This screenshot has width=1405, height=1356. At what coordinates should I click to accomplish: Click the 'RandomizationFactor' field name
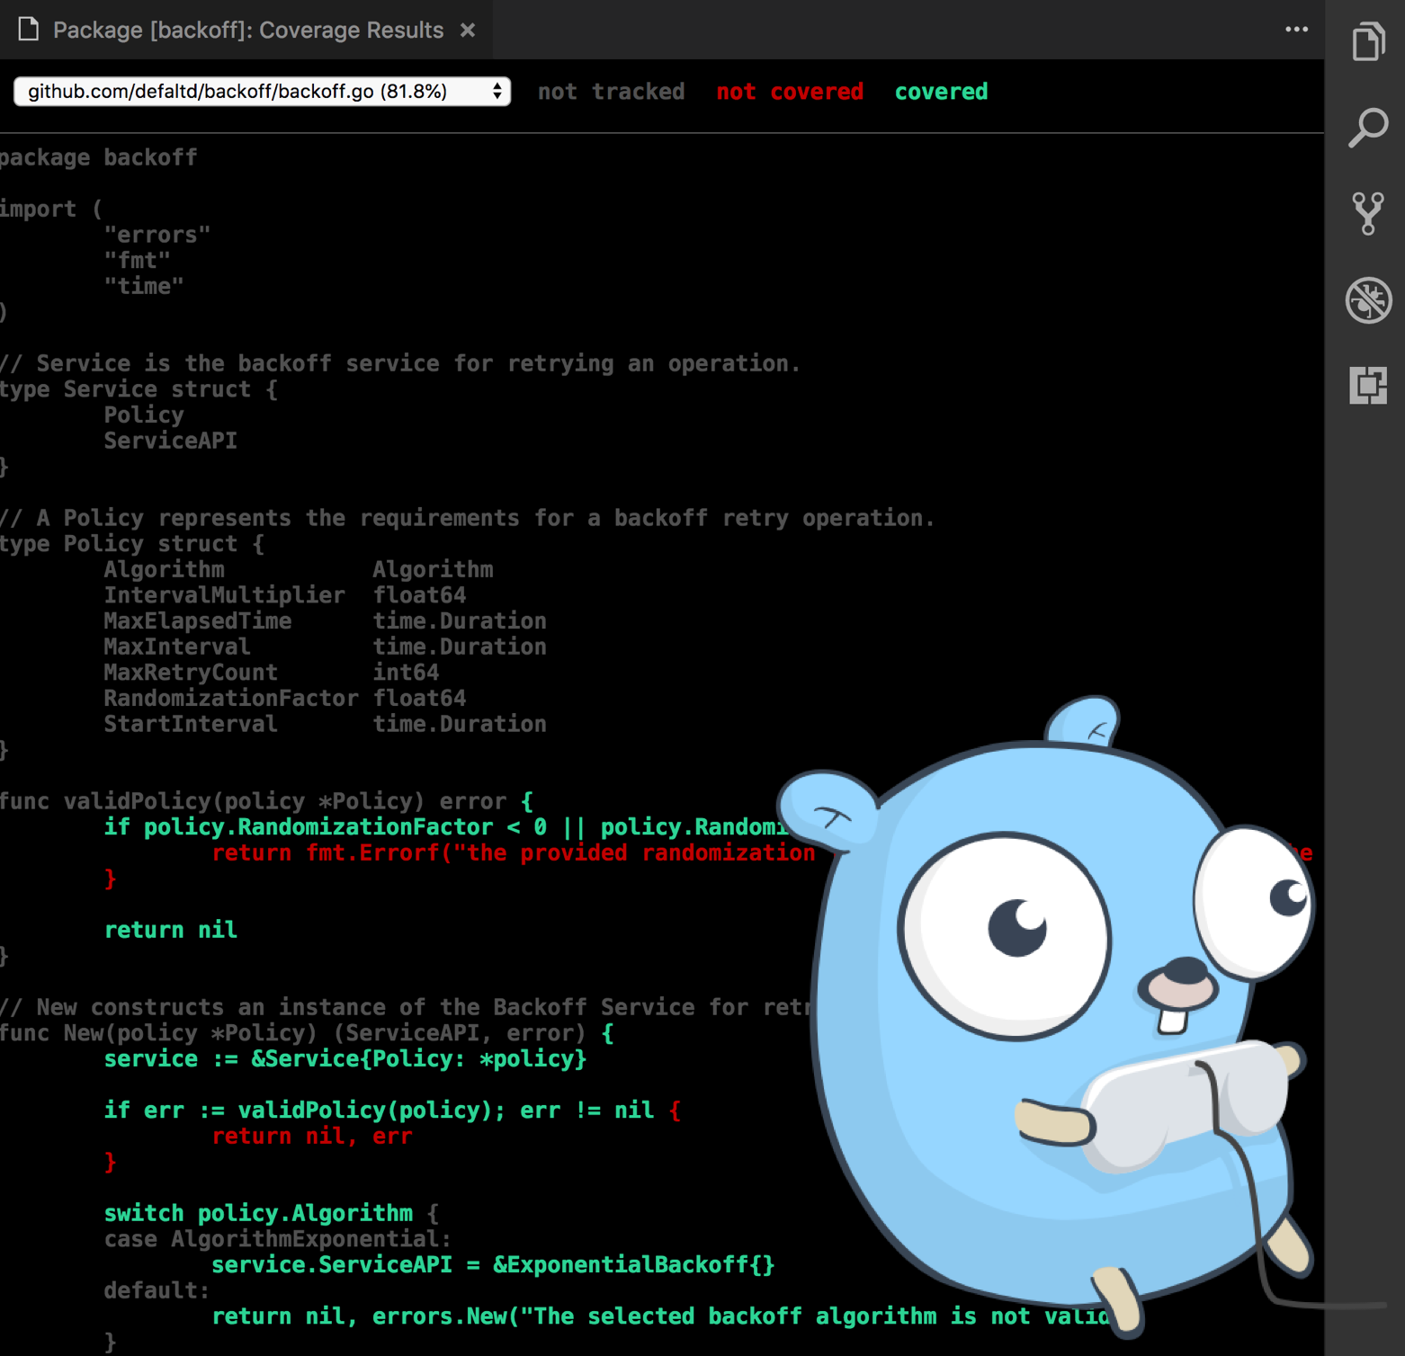pyautogui.click(x=231, y=699)
